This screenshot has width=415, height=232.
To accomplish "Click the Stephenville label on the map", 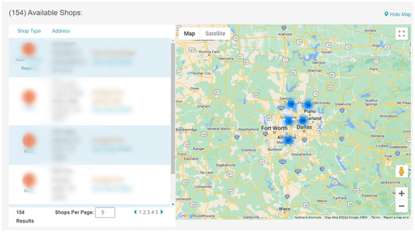I will coord(225,165).
